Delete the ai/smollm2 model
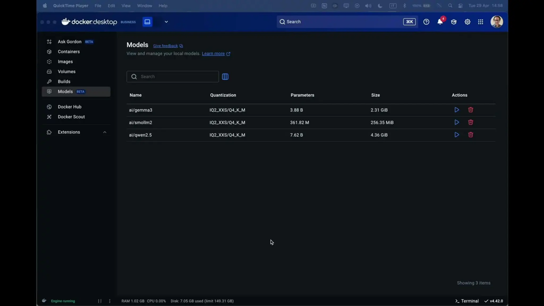Viewport: 544px width, 306px height. 470,122
